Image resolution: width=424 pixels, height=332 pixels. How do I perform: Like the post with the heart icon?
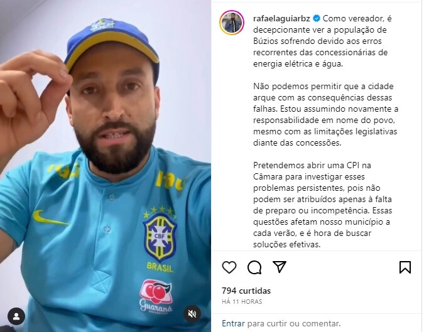point(229,267)
